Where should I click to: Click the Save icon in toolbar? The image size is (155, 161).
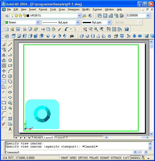(18, 29)
